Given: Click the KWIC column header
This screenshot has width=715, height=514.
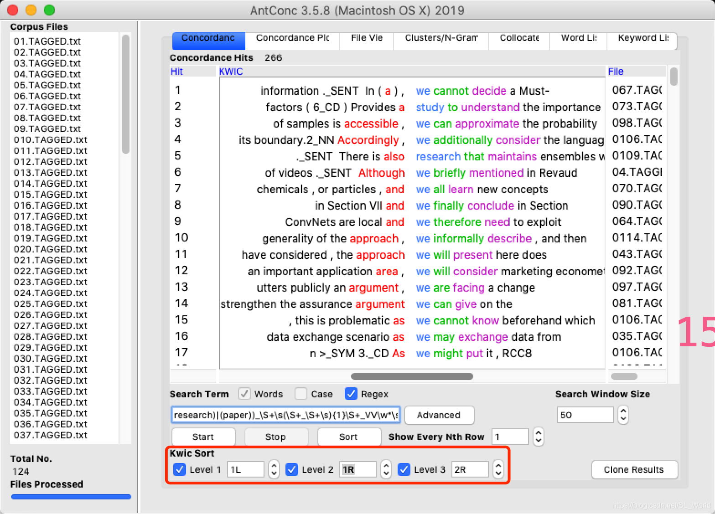Looking at the screenshot, I should click(x=411, y=72).
